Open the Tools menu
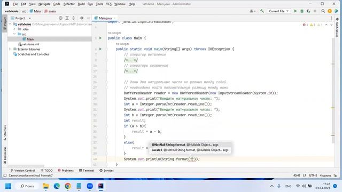The height and width of the screenshot is (192, 342). 99,4
